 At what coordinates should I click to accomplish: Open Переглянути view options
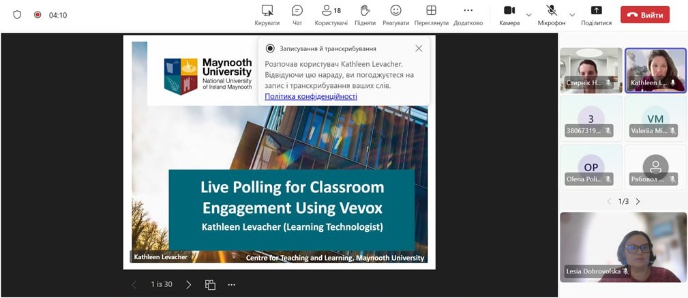tap(431, 15)
